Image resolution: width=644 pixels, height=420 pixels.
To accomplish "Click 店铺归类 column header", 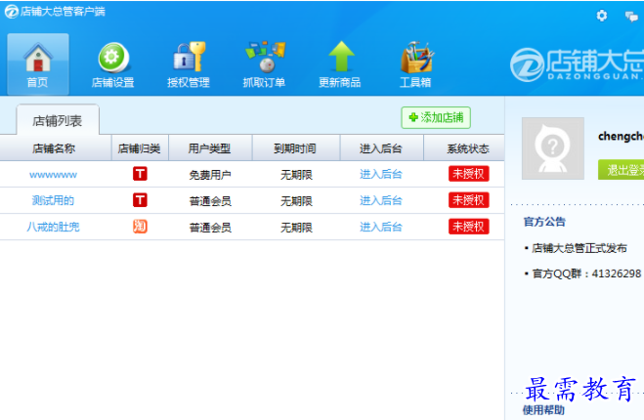I will (140, 148).
